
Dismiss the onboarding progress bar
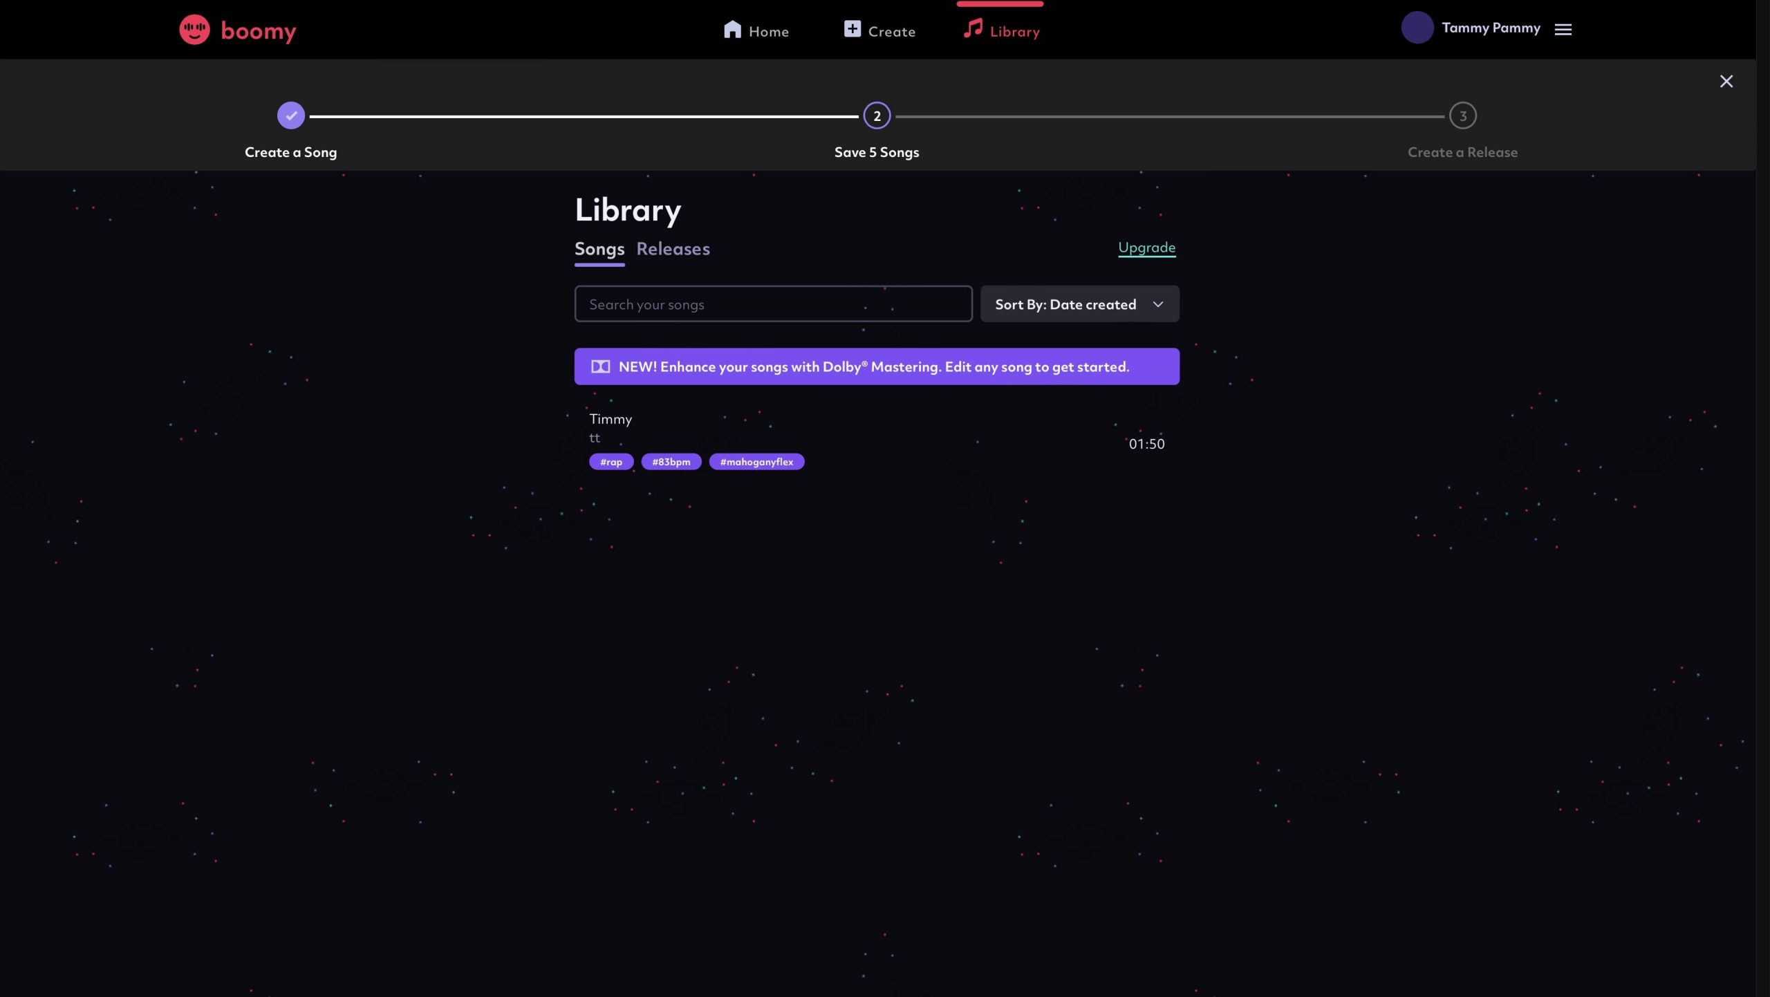point(1726,82)
